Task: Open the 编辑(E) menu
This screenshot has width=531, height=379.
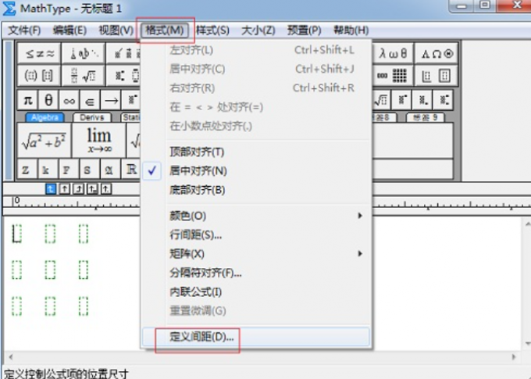Action: coord(69,30)
